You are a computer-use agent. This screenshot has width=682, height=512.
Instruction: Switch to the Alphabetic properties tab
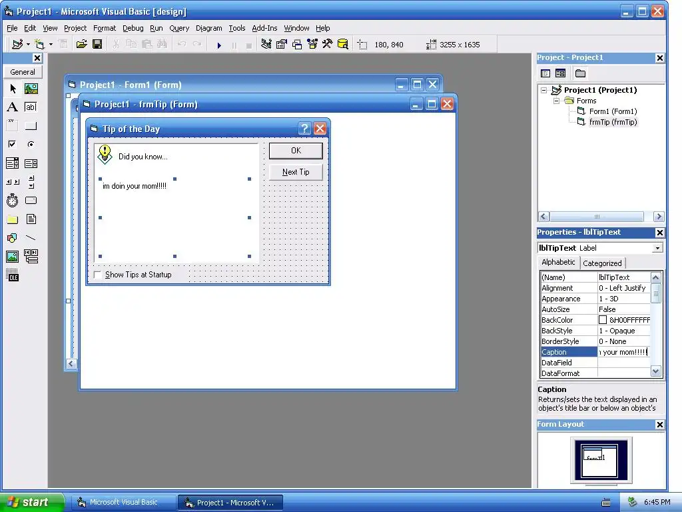(x=558, y=262)
